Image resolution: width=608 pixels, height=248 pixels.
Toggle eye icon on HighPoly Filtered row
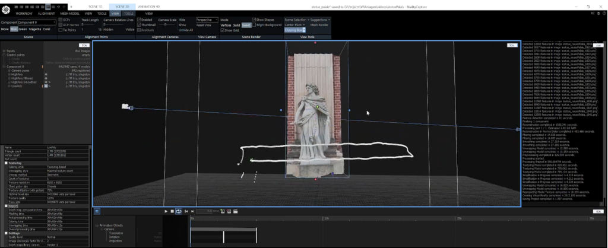[x=46, y=78]
